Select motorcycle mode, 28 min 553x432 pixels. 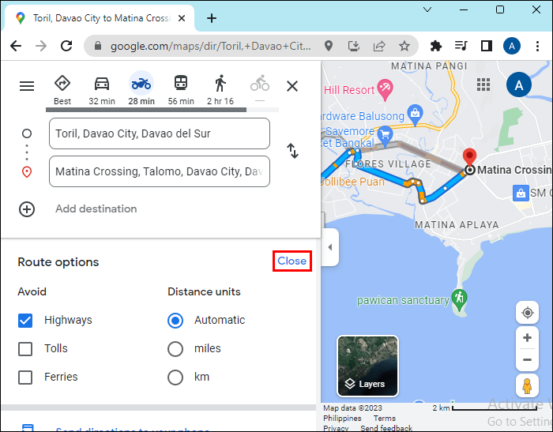(141, 90)
